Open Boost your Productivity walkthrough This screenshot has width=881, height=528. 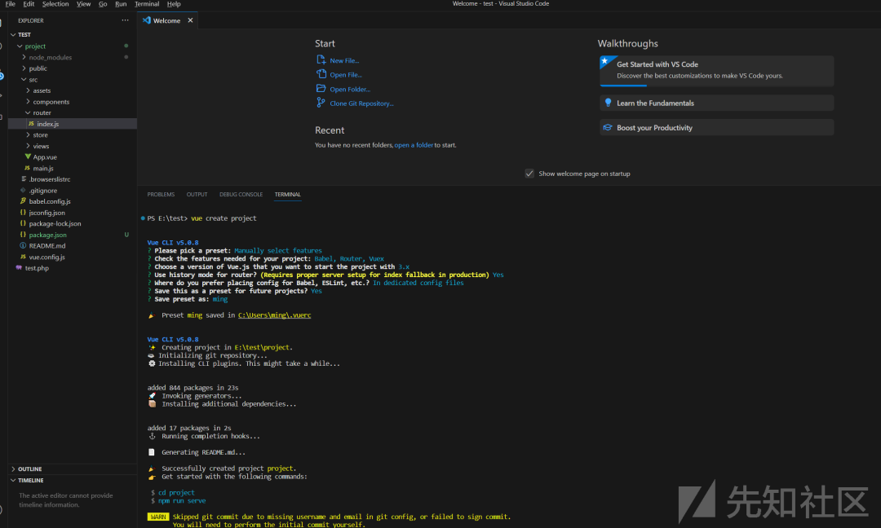717,127
